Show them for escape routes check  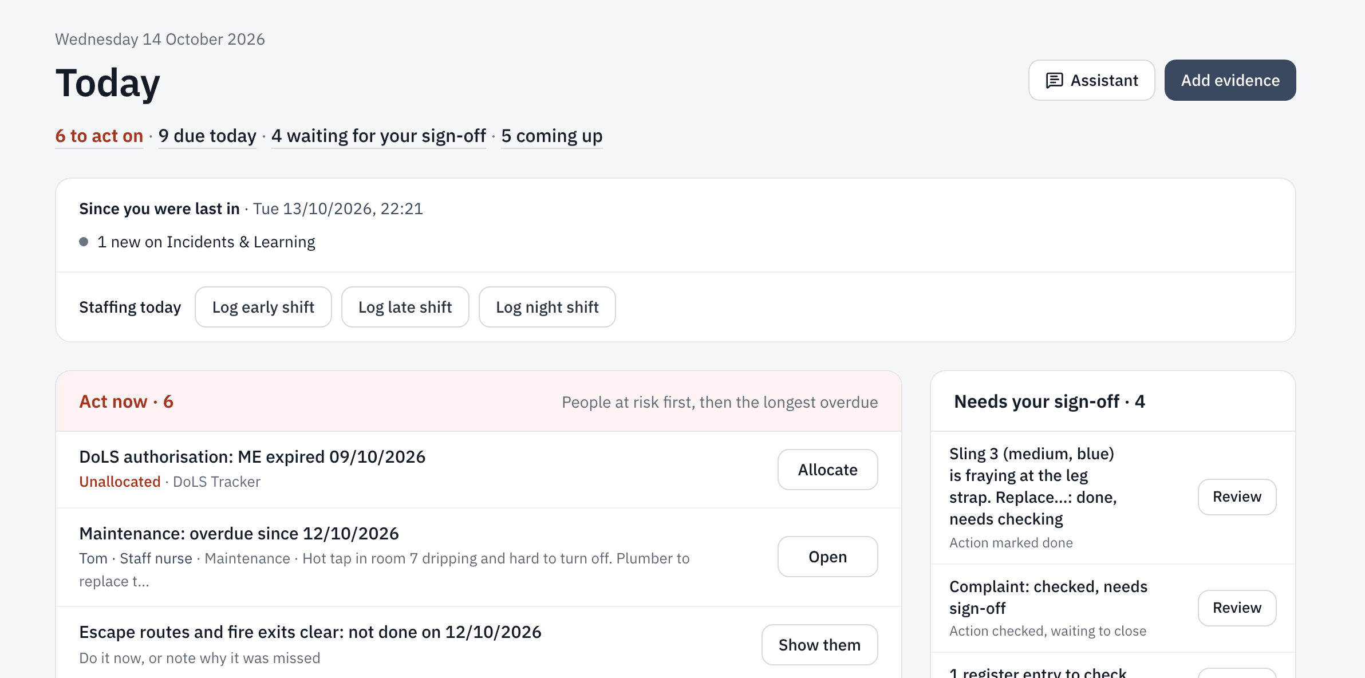[x=820, y=645]
